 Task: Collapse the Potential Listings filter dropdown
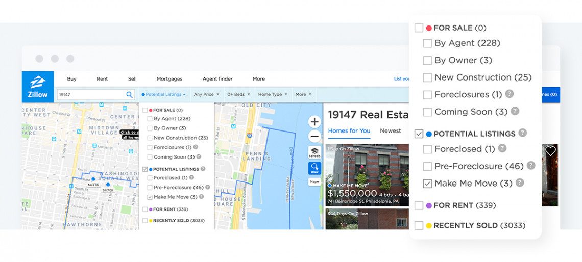[x=164, y=94]
